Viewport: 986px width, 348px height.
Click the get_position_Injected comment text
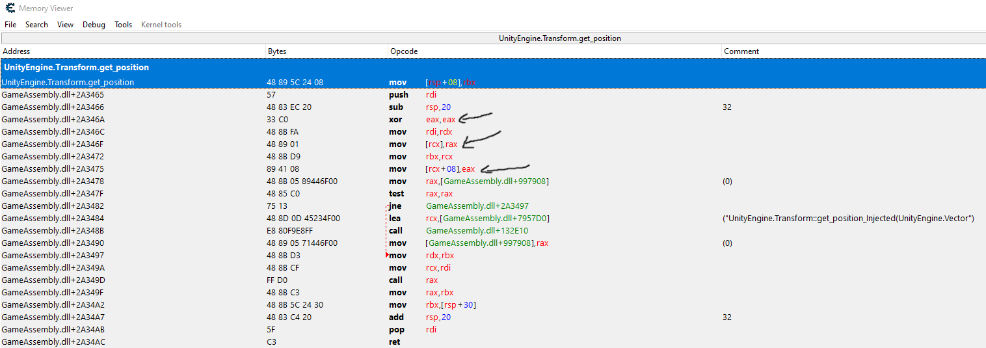pos(848,219)
